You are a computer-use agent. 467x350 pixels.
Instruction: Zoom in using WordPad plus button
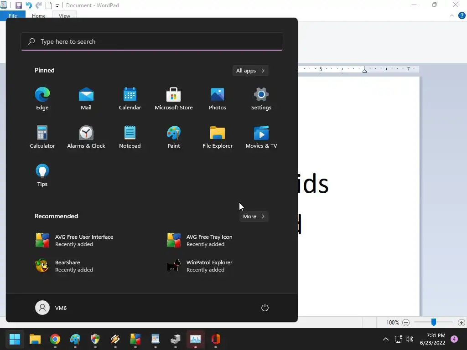pos(462,323)
